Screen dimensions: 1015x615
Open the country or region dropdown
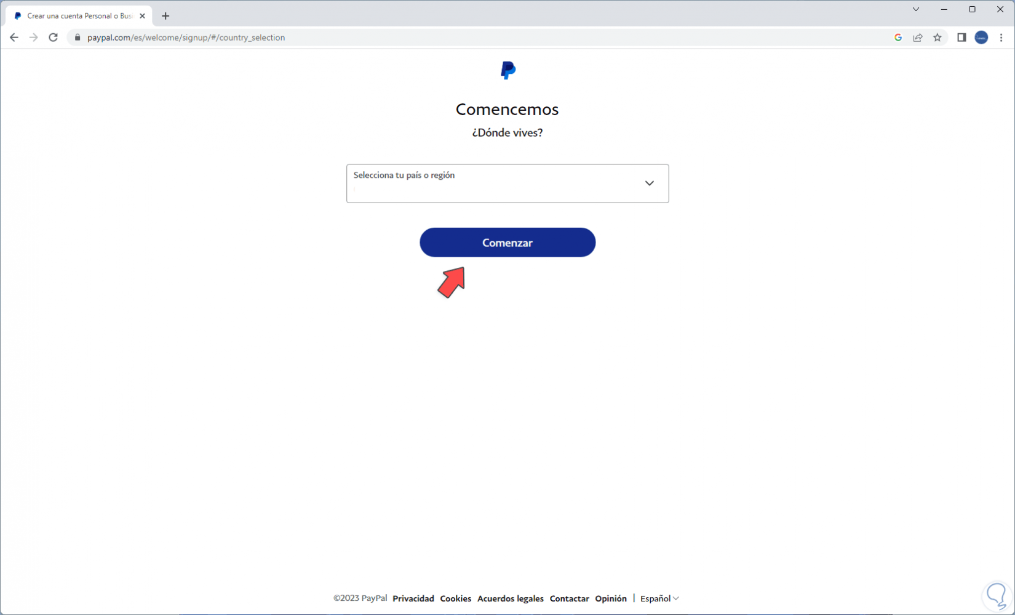507,183
